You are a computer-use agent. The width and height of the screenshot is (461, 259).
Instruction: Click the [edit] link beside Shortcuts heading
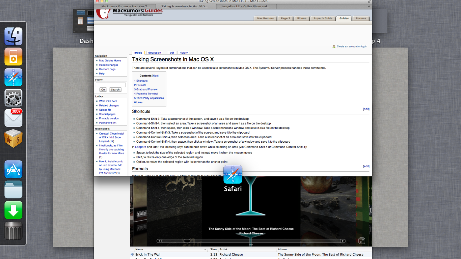tap(366, 109)
